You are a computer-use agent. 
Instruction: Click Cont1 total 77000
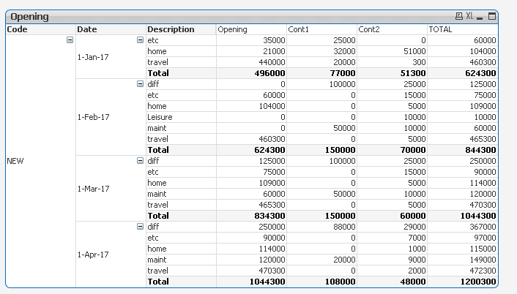(x=321, y=73)
